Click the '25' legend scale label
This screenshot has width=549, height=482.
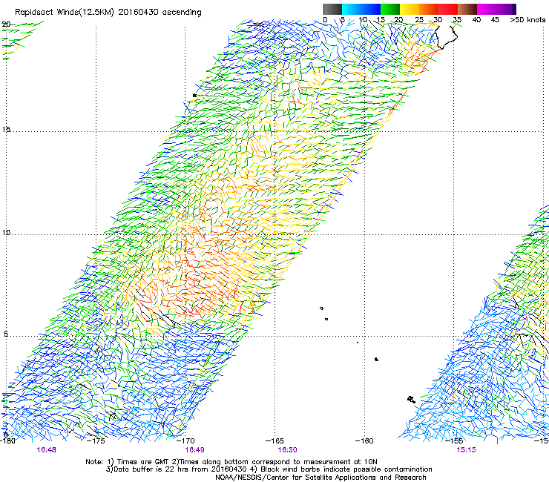(x=418, y=20)
